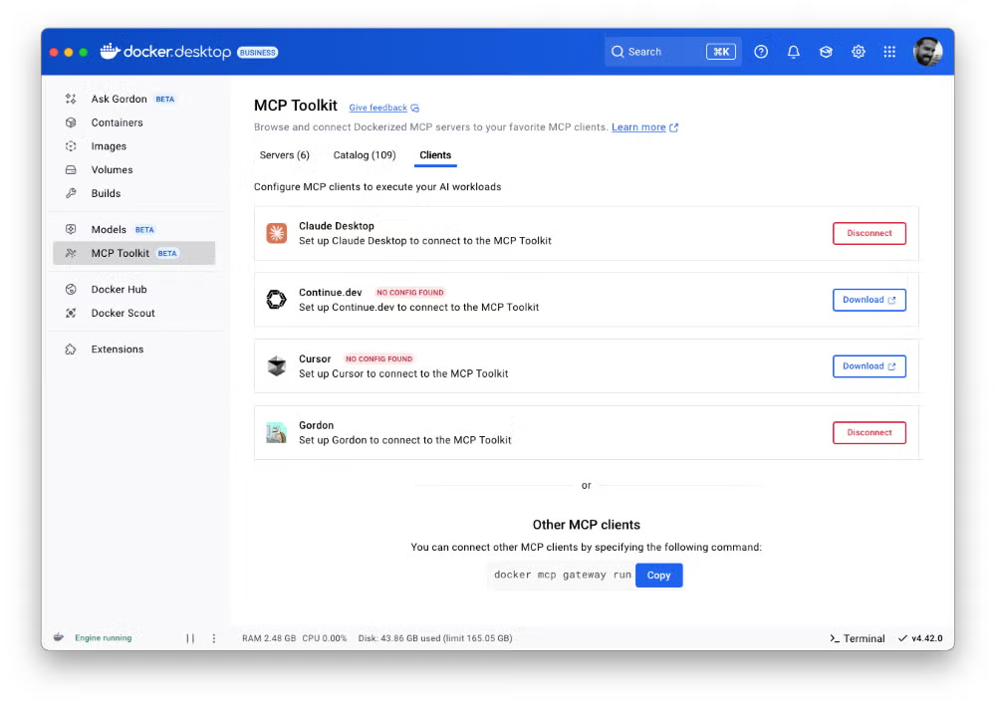The image size is (996, 705).
Task: Click the Continue.dev client icon
Action: click(x=276, y=299)
